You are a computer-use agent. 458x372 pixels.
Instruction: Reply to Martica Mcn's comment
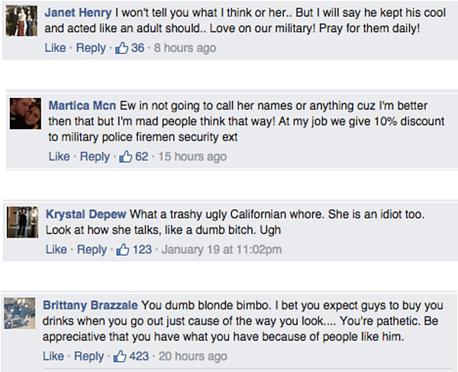95,157
